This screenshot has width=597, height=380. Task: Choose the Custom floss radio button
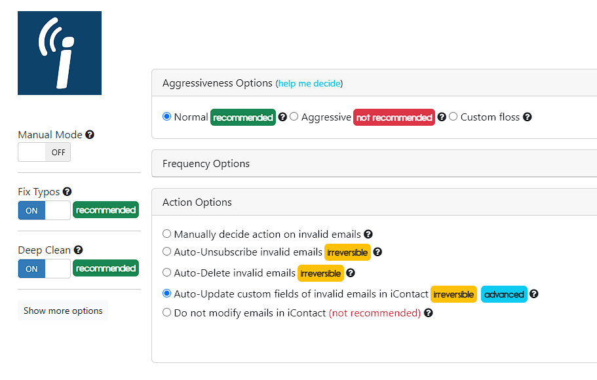[x=453, y=117]
